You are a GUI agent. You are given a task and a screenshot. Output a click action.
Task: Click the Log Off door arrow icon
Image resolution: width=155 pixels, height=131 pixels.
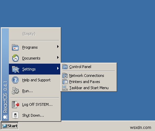coord(15,104)
